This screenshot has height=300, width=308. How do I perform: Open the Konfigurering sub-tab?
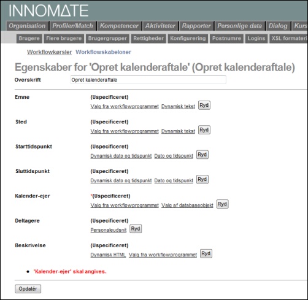coord(188,39)
